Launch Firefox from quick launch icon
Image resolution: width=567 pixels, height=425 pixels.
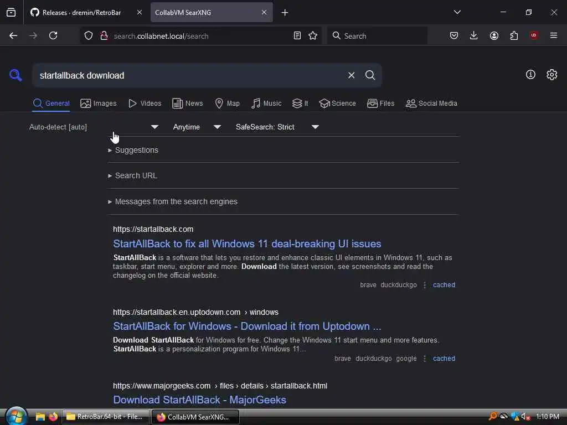(53, 417)
